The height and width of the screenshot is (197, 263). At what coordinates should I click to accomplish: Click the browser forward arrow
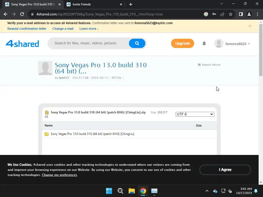(x=14, y=14)
